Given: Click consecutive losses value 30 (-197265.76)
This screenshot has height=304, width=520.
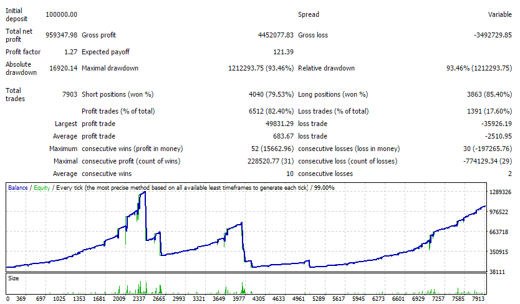Looking at the screenshot, I should [x=488, y=149].
